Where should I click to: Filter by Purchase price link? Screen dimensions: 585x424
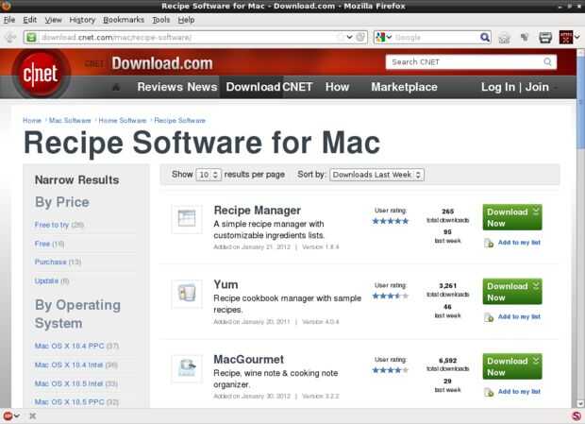[50, 262]
